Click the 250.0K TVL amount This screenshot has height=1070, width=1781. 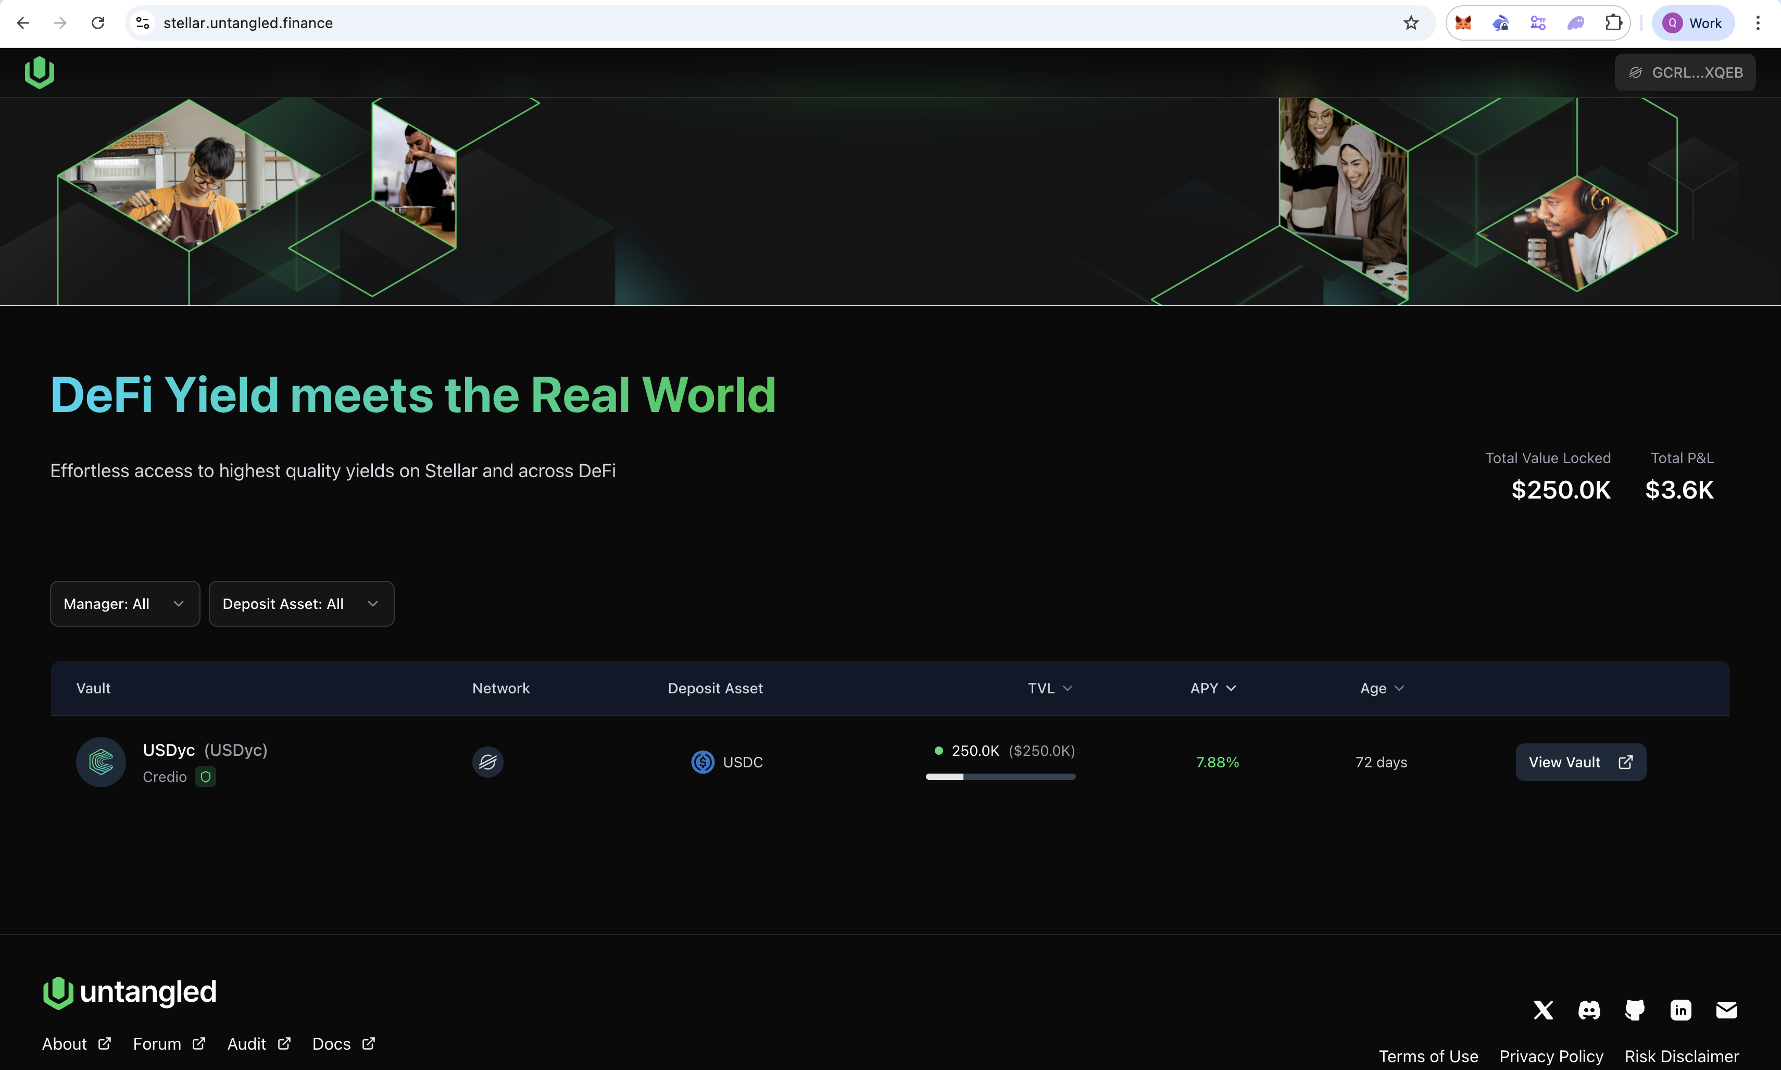pos(975,751)
